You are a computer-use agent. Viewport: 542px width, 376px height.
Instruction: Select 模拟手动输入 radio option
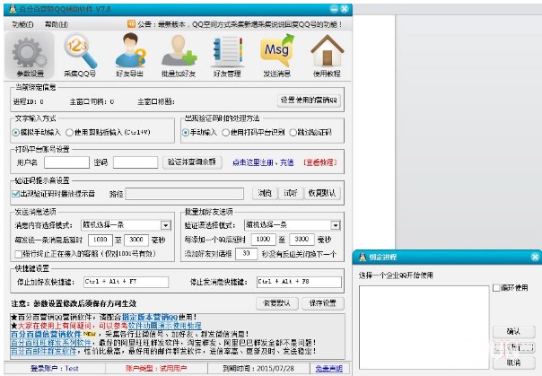coord(36,132)
